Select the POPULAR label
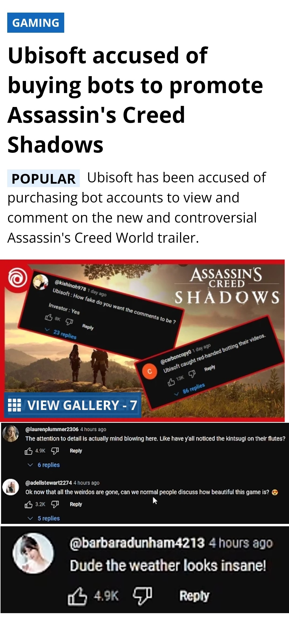Viewport: 289px width, 622px height. point(44,178)
